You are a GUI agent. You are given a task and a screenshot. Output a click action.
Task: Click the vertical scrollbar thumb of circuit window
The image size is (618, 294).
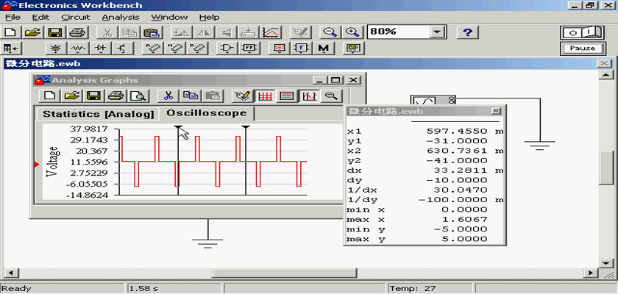pos(606,168)
